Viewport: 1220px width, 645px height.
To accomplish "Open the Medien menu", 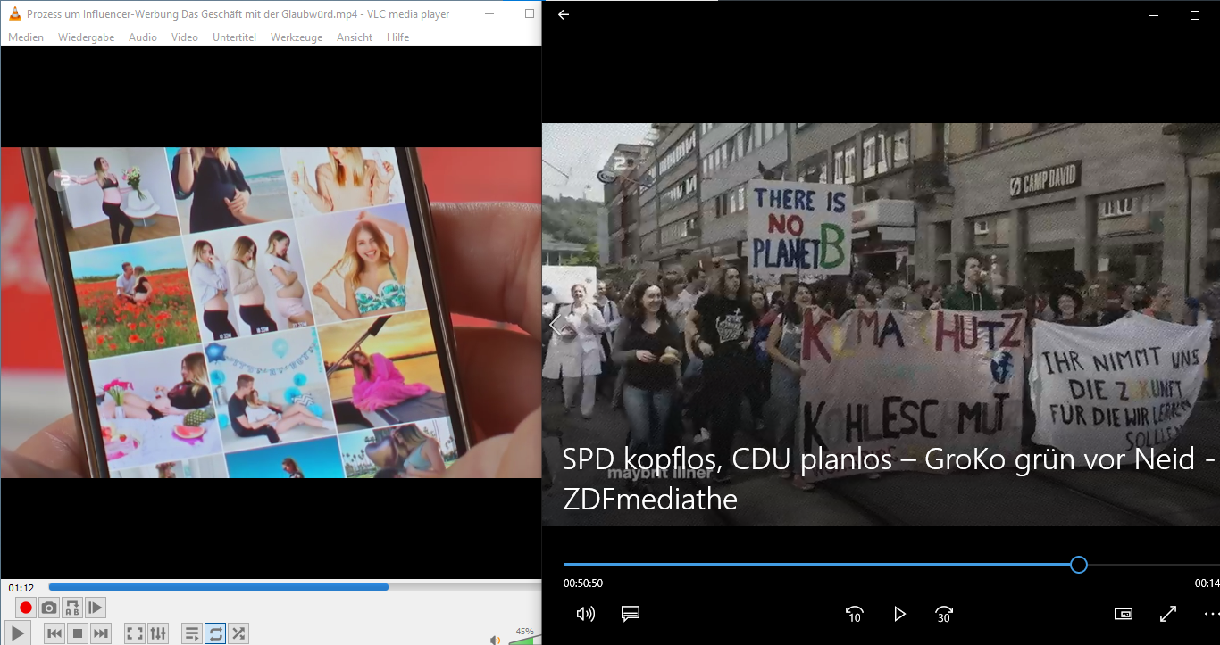I will tap(26, 37).
